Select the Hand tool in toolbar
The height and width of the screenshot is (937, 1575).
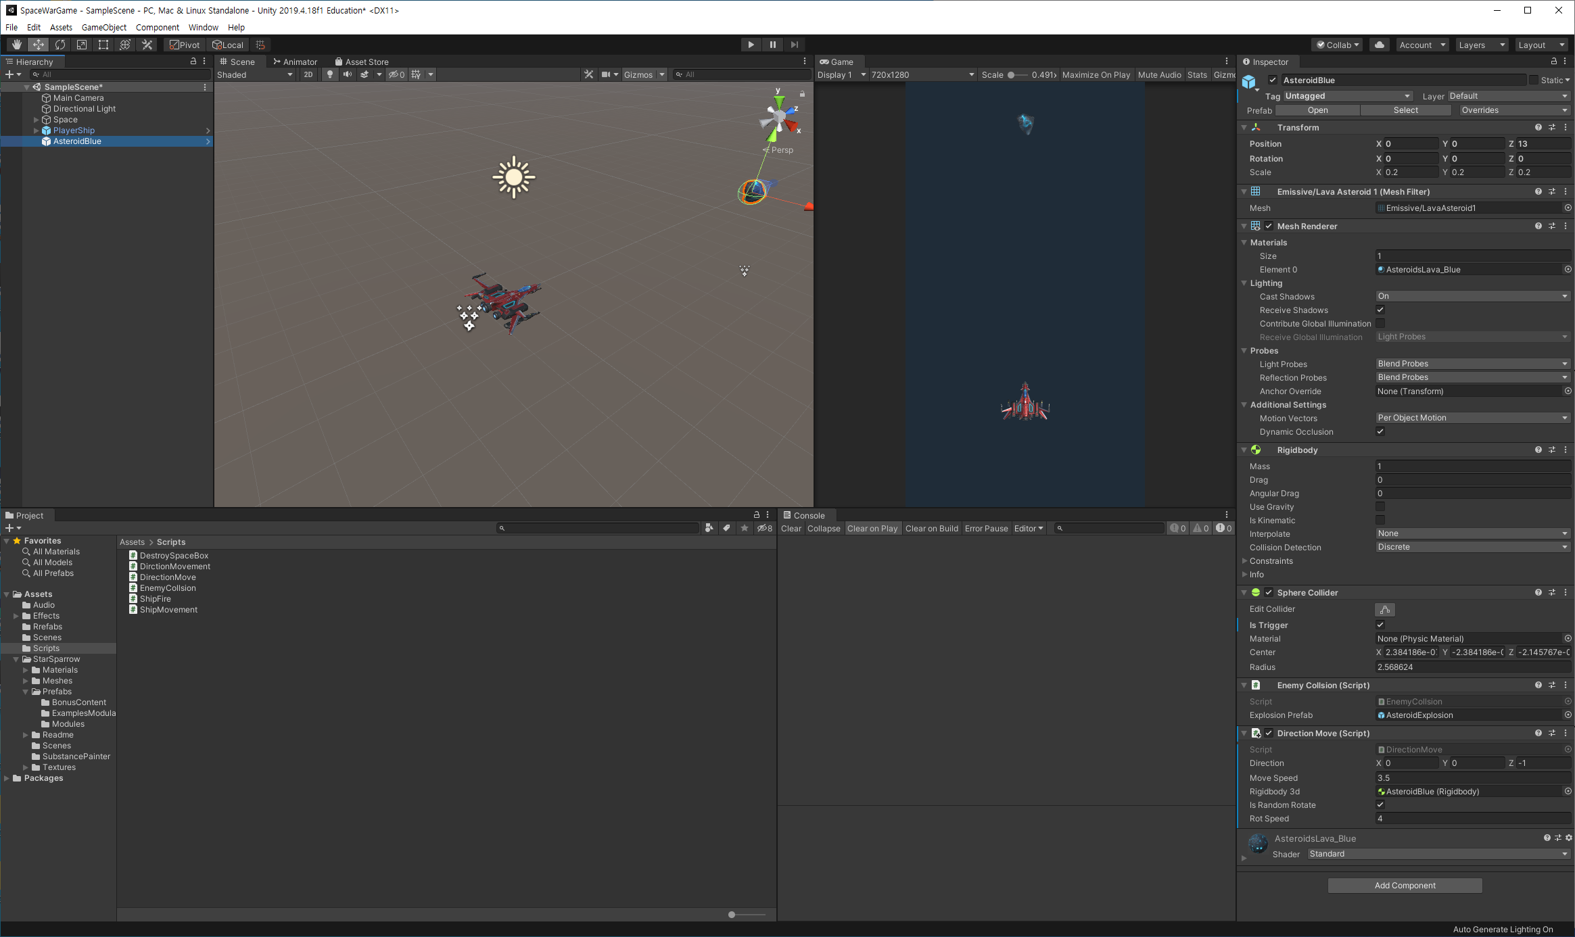[x=17, y=45]
